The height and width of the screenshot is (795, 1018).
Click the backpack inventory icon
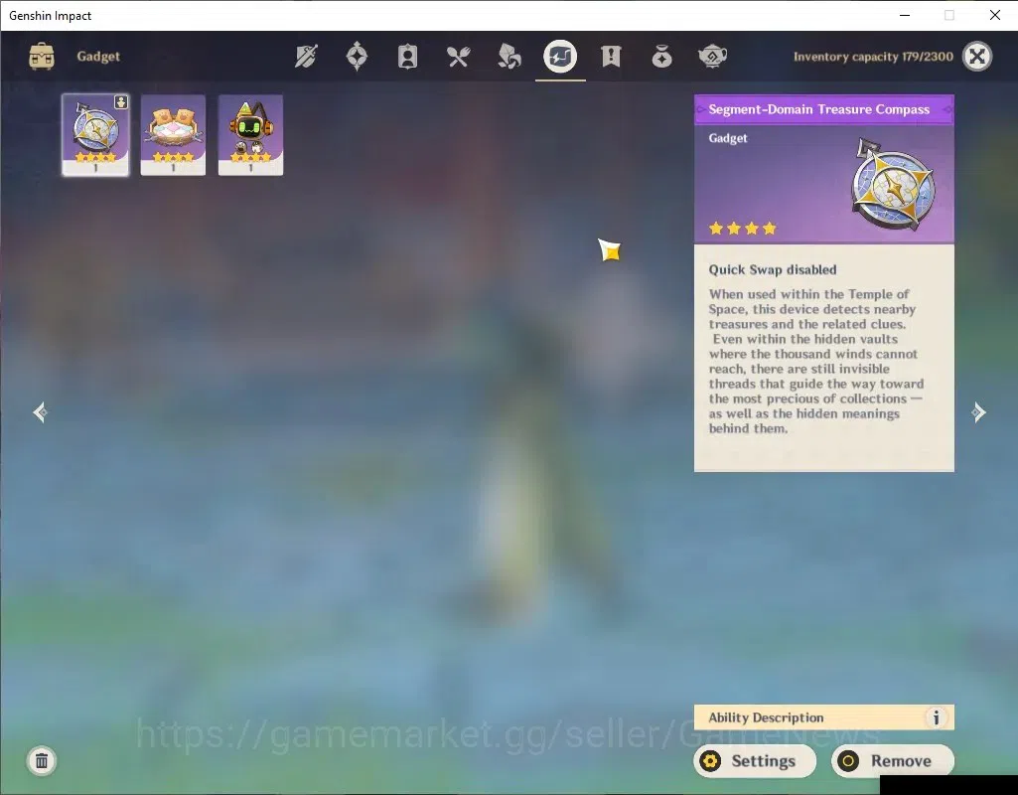point(42,57)
